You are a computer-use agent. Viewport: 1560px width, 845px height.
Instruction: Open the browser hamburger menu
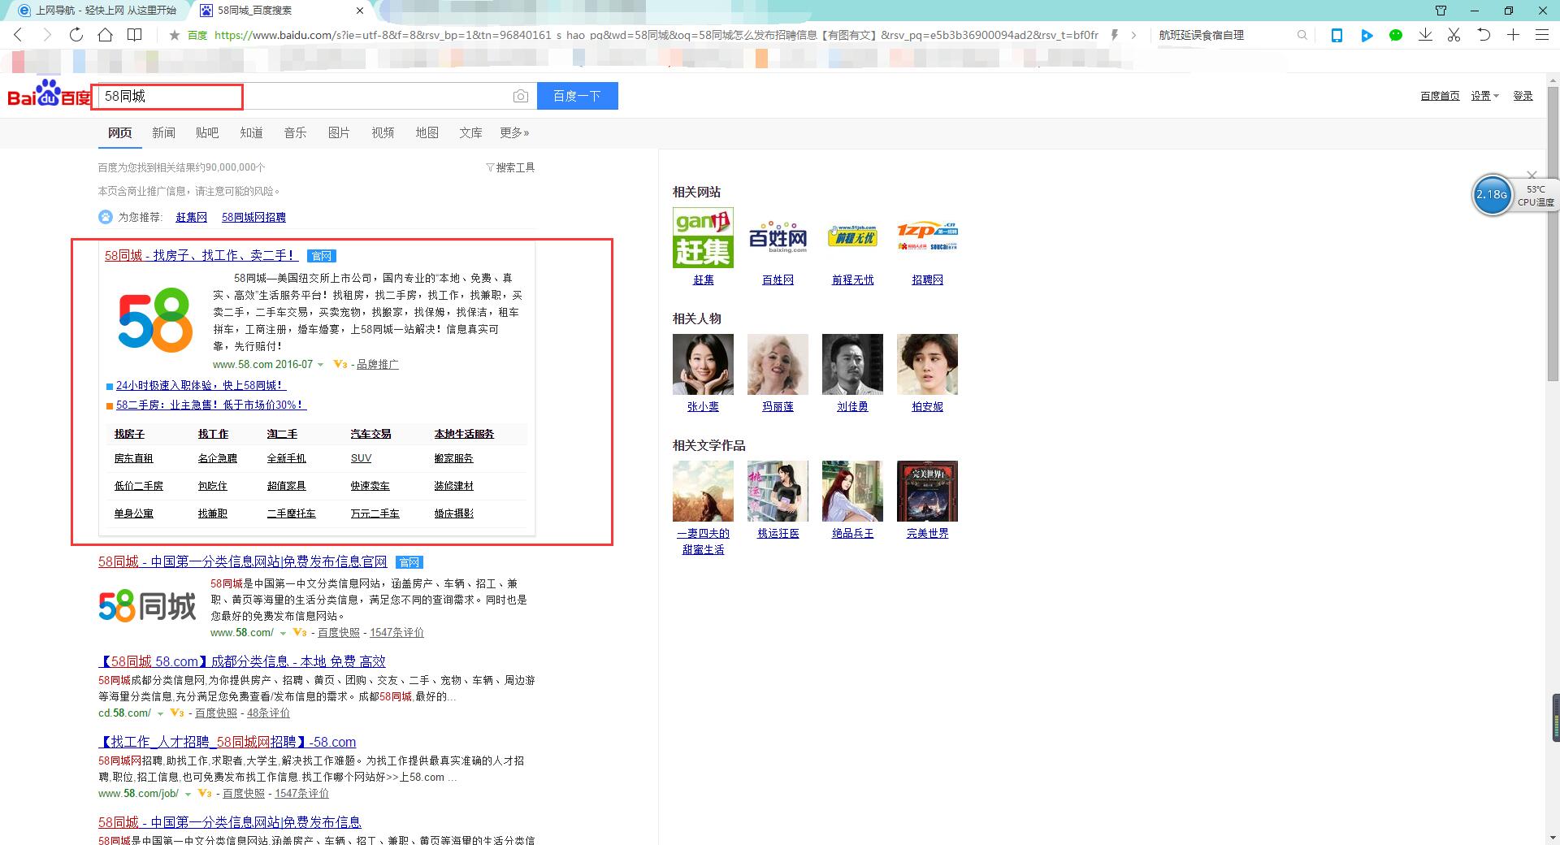(1541, 35)
